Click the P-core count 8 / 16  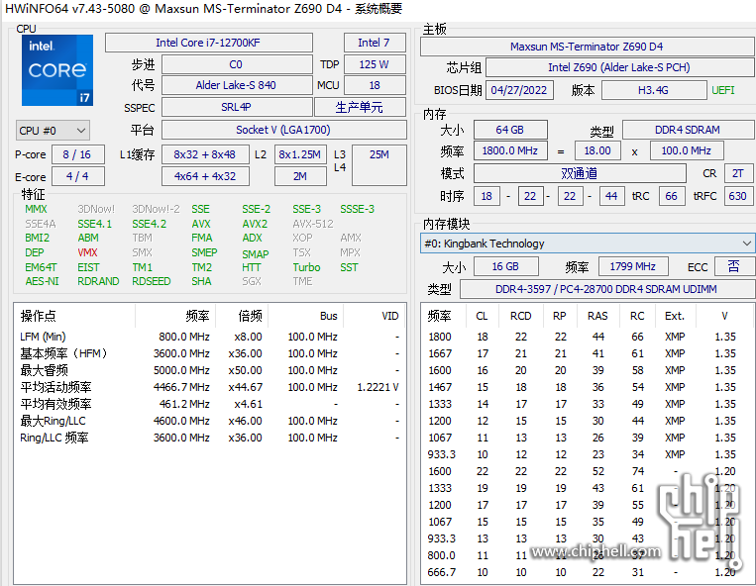(77, 154)
